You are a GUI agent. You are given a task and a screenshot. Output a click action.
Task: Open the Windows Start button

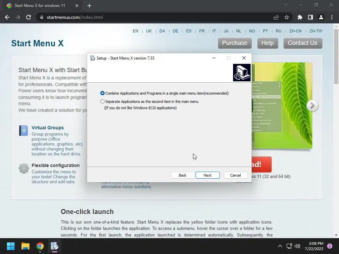(x=11, y=246)
